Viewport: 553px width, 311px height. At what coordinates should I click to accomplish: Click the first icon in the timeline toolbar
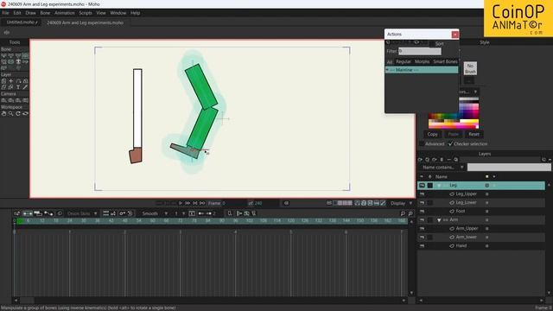[x=16, y=213]
